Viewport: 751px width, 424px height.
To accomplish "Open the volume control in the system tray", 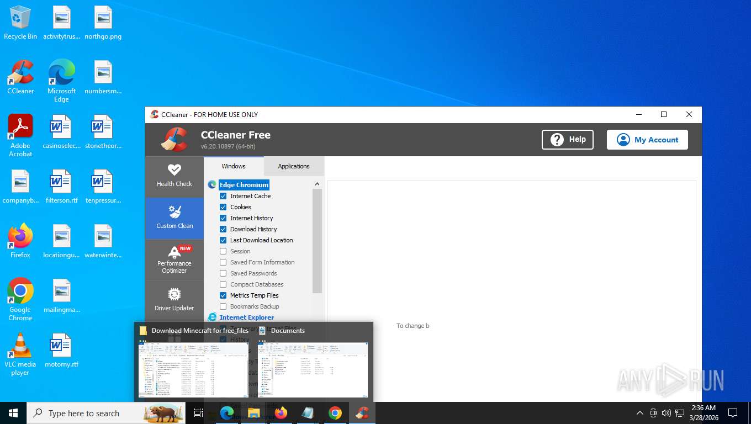I will pos(667,413).
